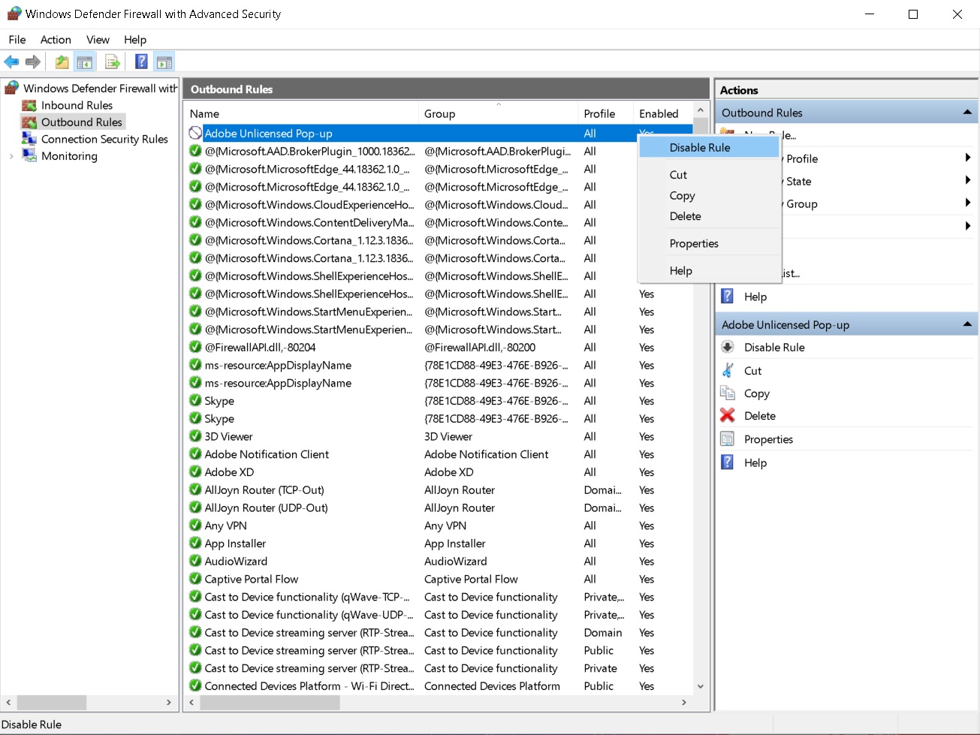Click Disable Rule icon under Adobe Unlicensed Pop-up
The height and width of the screenshot is (735, 980).
point(728,347)
